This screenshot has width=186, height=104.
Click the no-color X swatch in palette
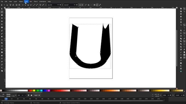point(1,90)
